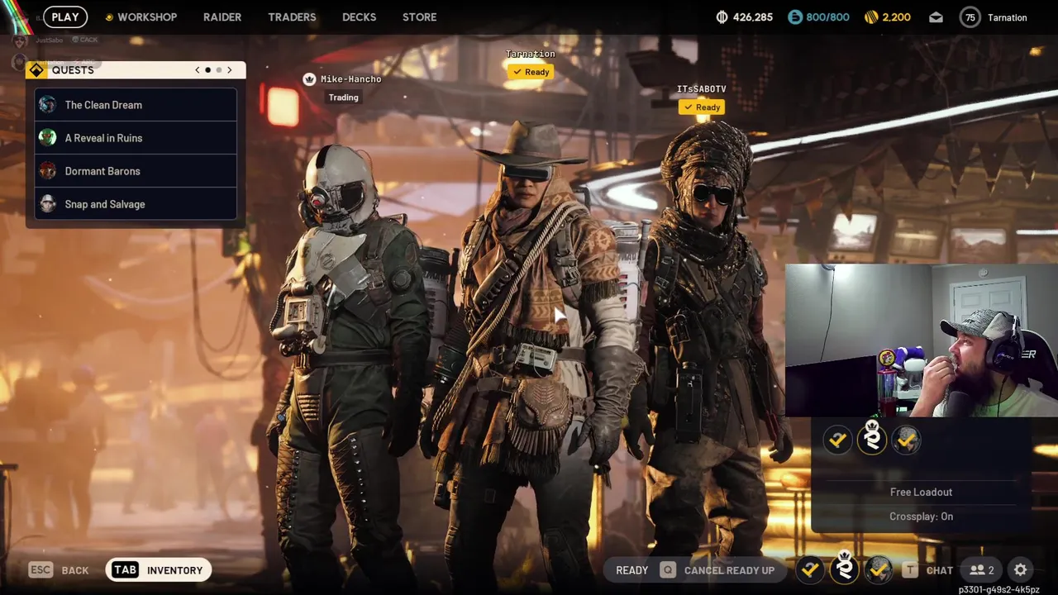
Task: Click A Reveal in Ruins quest giver icon
Action: tap(48, 137)
